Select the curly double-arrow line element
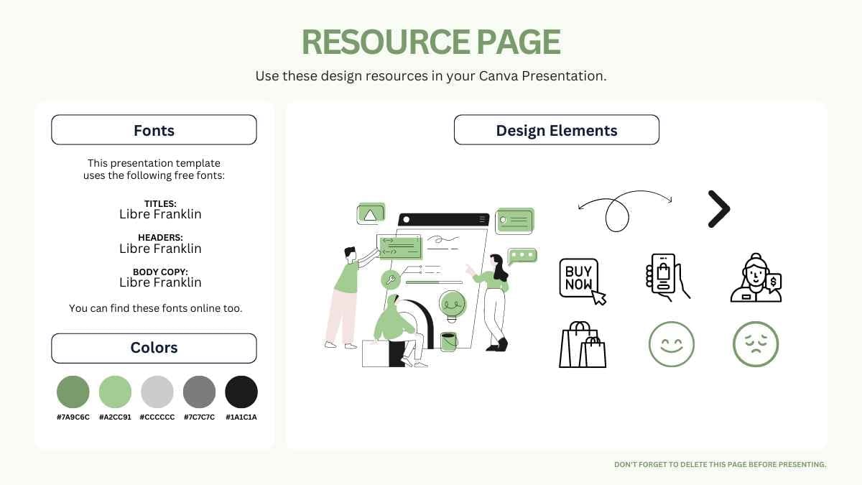The image size is (862, 485). (625, 210)
